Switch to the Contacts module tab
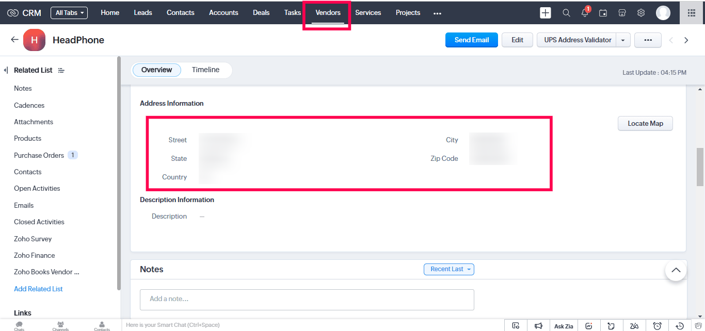 point(181,13)
